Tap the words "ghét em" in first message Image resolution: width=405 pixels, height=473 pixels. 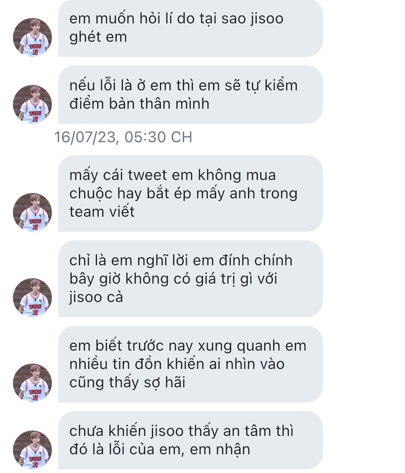98,37
